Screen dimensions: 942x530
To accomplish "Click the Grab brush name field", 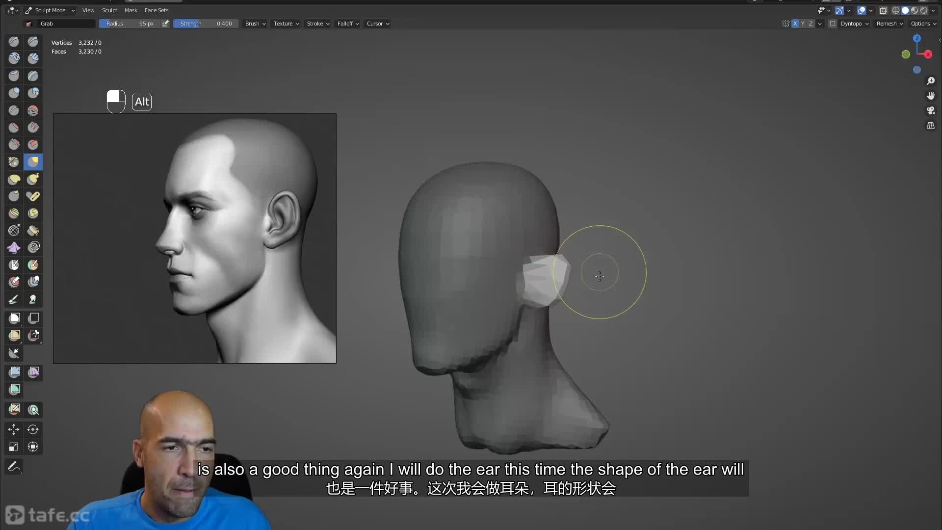I will pos(67,24).
